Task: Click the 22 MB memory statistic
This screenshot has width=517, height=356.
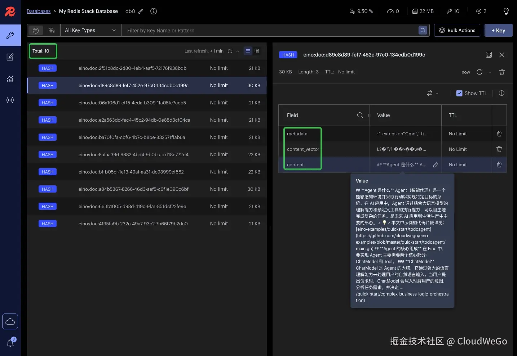Action: (x=423, y=11)
